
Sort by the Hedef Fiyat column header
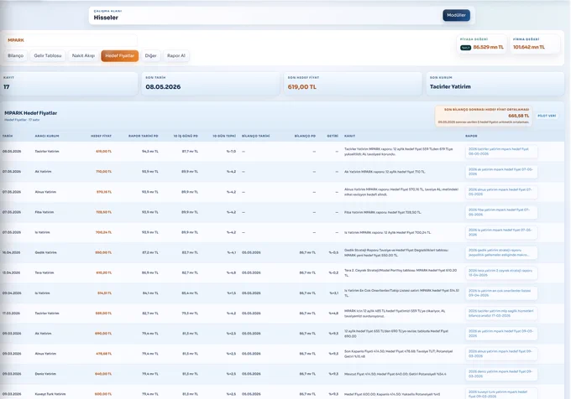(x=101, y=136)
